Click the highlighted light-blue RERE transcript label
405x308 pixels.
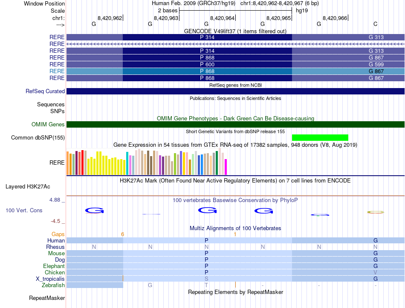point(57,71)
